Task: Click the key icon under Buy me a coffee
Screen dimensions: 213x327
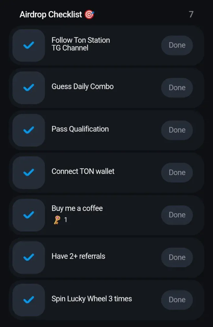Action: click(57, 220)
